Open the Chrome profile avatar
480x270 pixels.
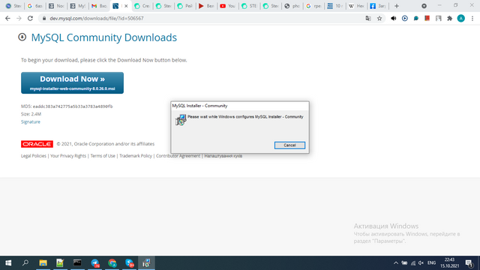coord(461,18)
